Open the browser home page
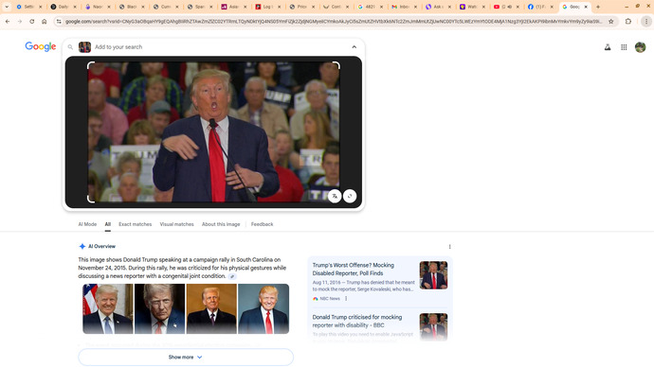 (45, 21)
